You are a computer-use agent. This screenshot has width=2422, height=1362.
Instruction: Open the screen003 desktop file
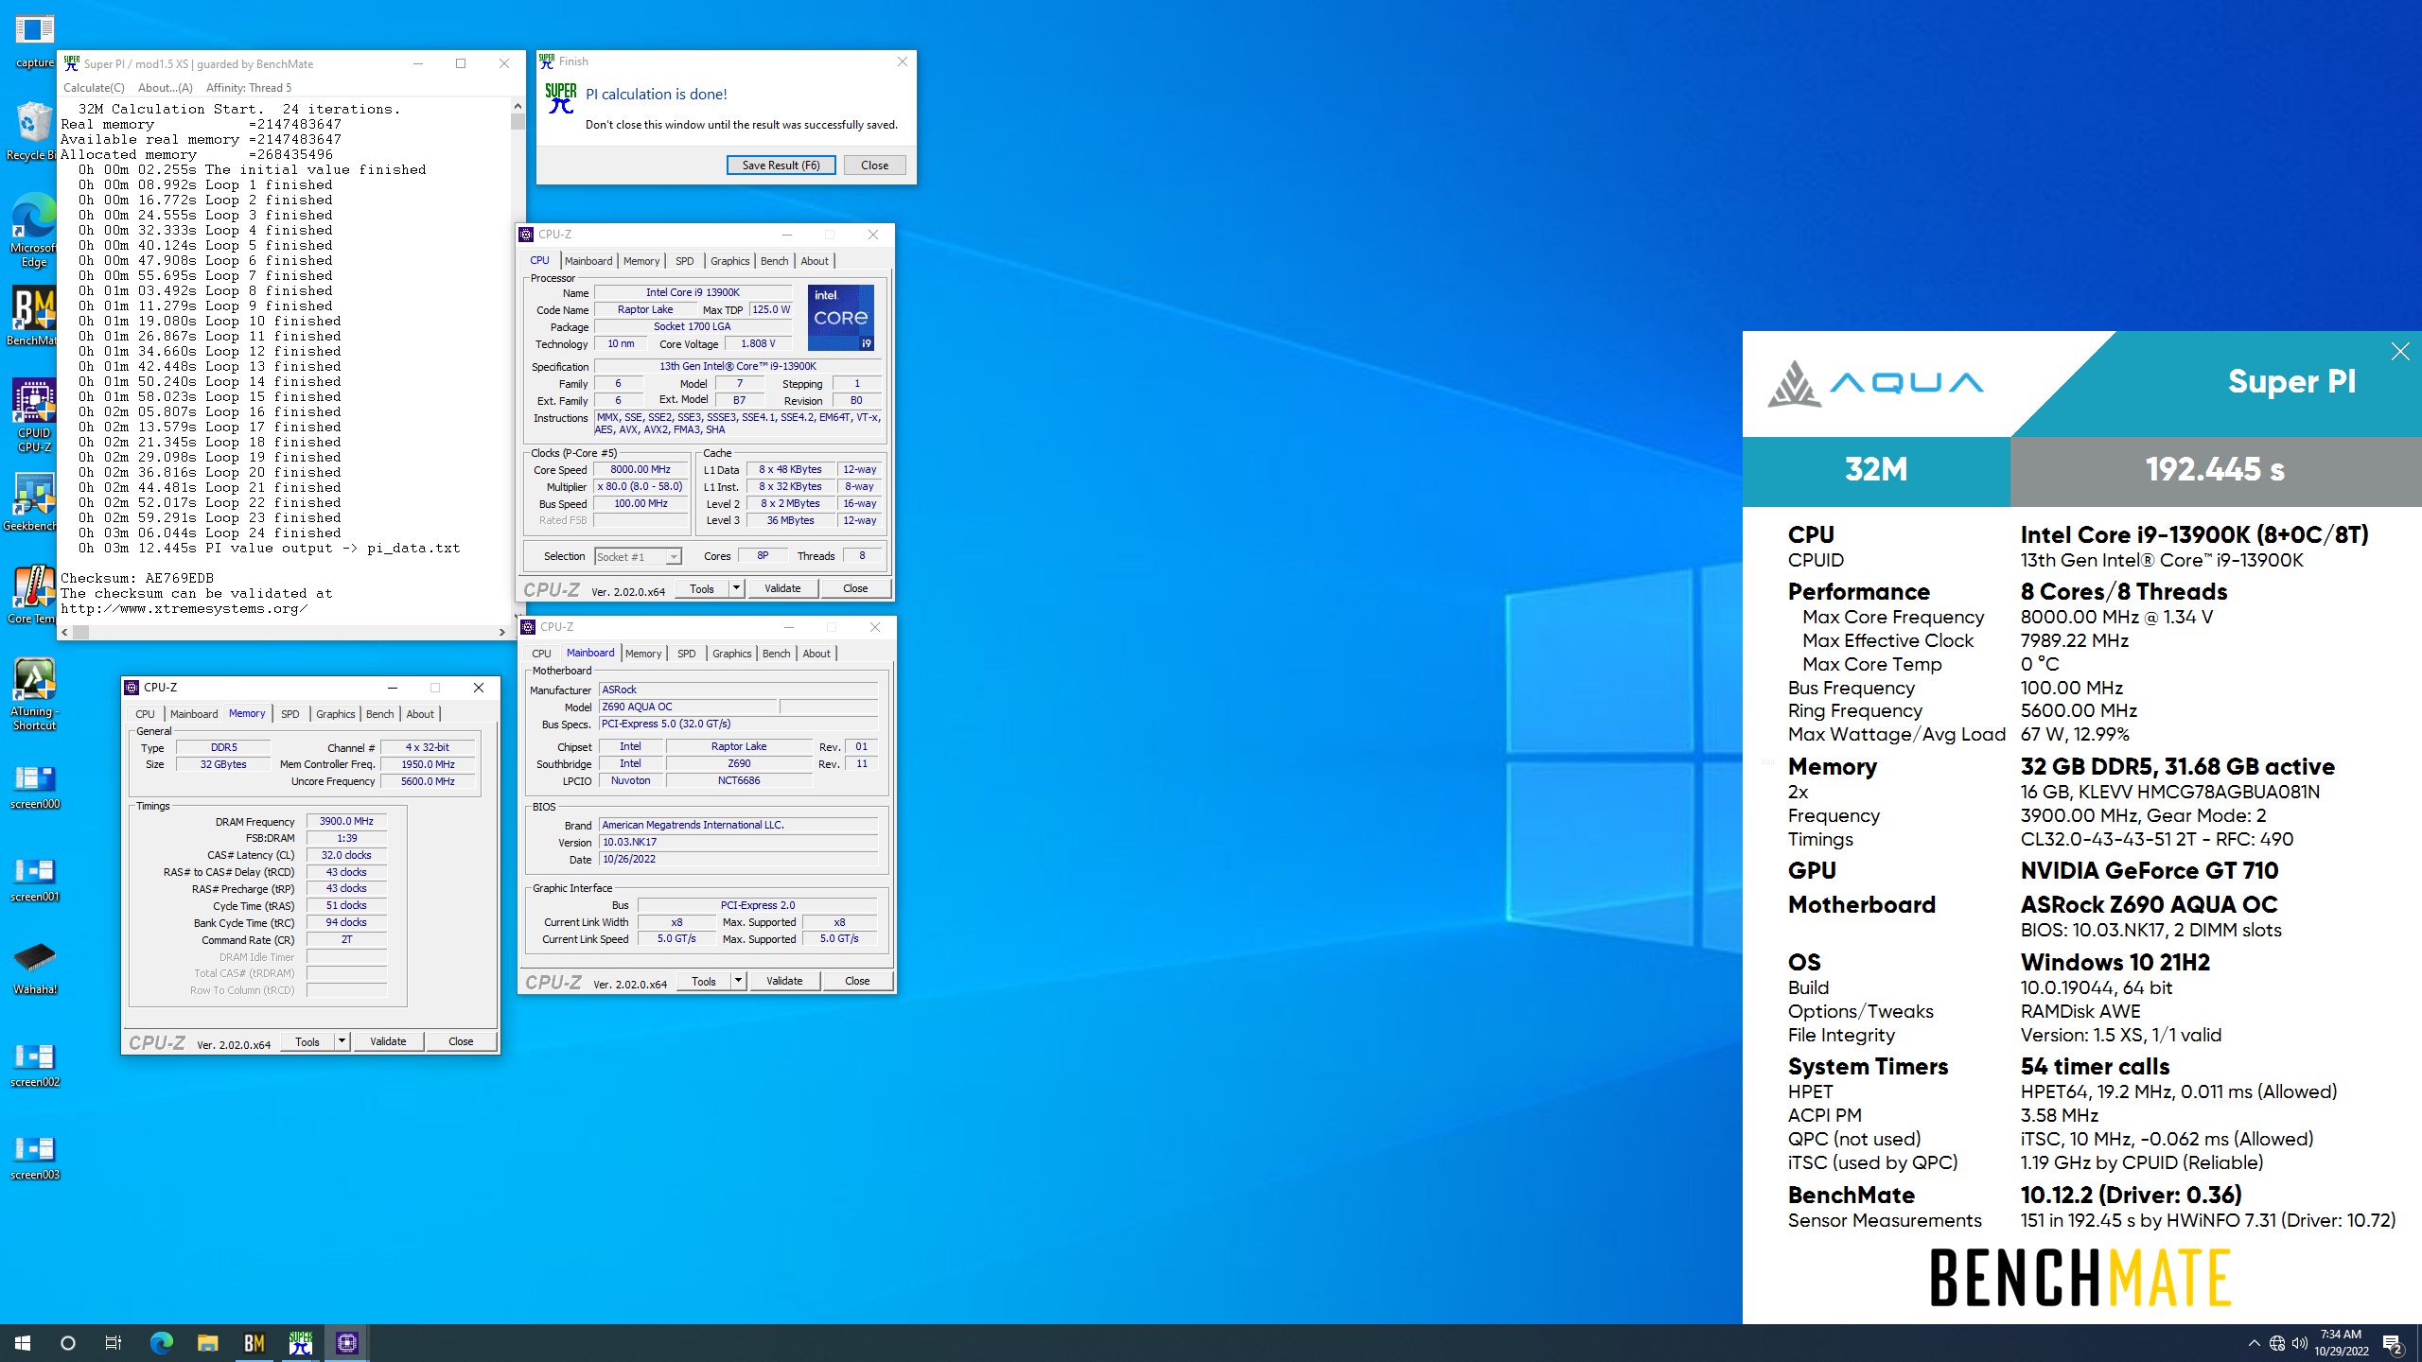(x=34, y=1157)
